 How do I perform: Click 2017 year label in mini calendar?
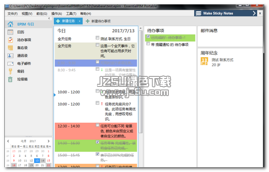click(x=33, y=141)
